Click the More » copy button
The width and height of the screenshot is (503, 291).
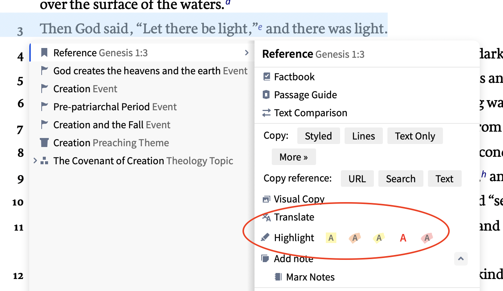294,157
